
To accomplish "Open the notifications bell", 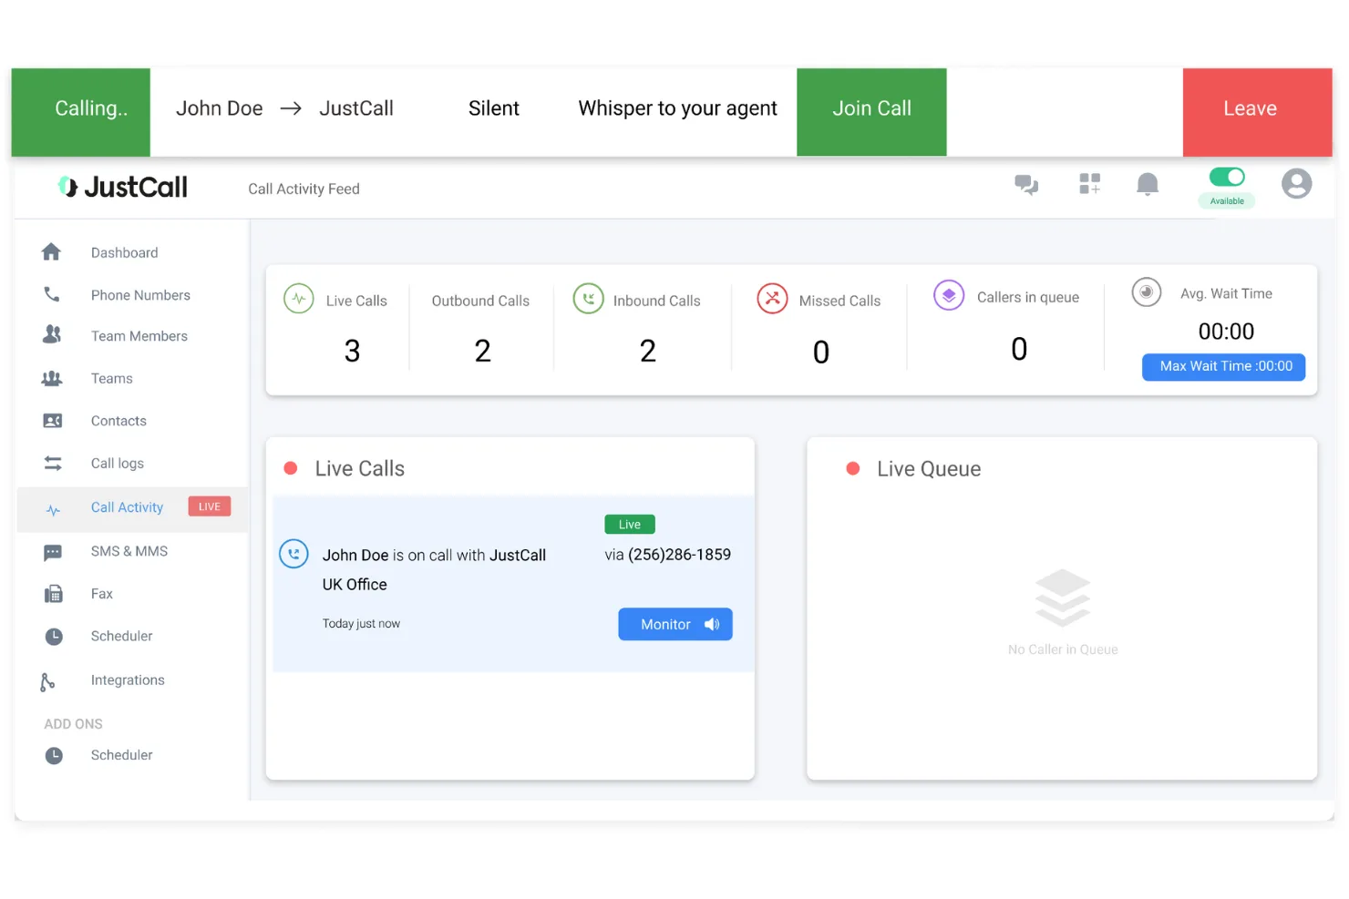I will pyautogui.click(x=1148, y=184).
